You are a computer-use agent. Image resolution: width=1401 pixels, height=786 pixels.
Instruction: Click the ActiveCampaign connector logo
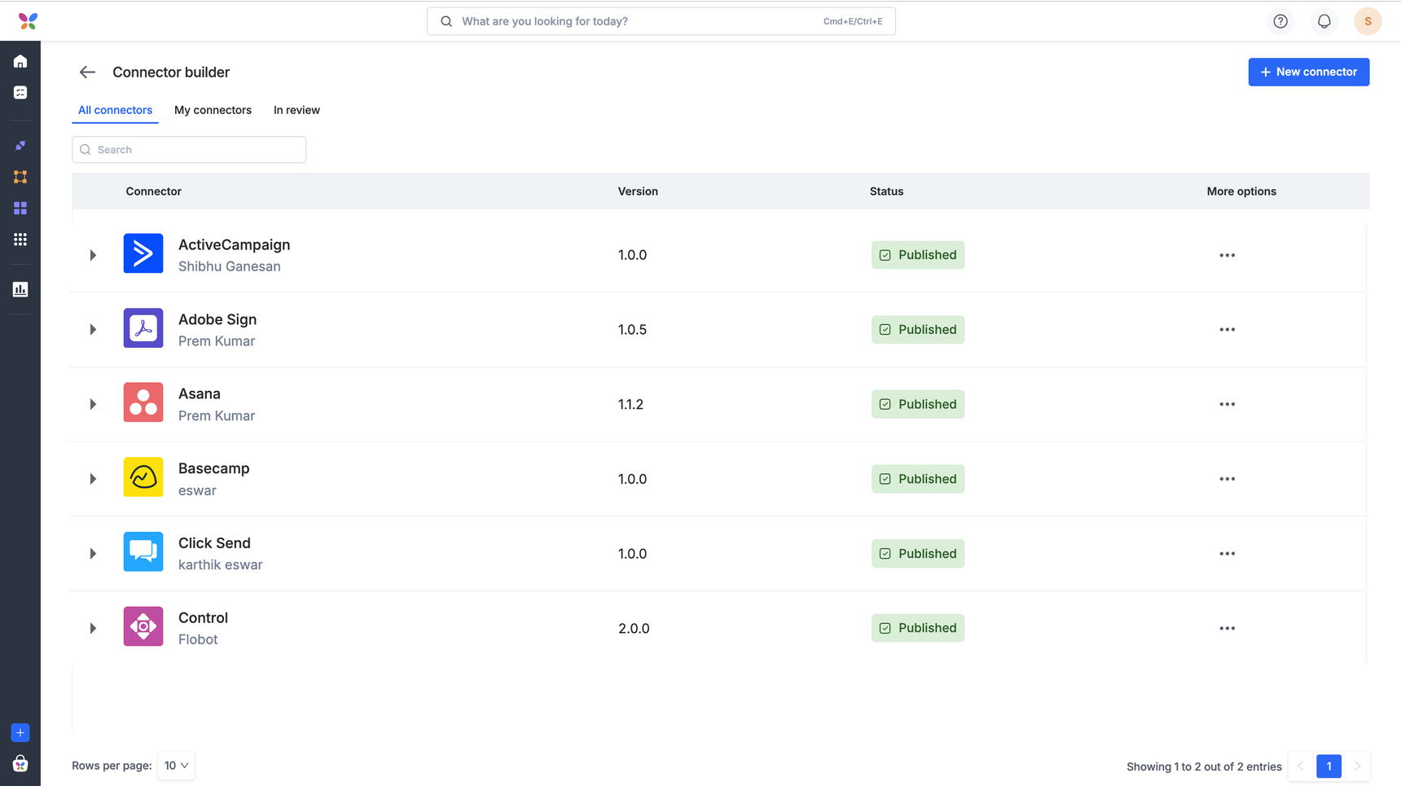click(x=143, y=253)
